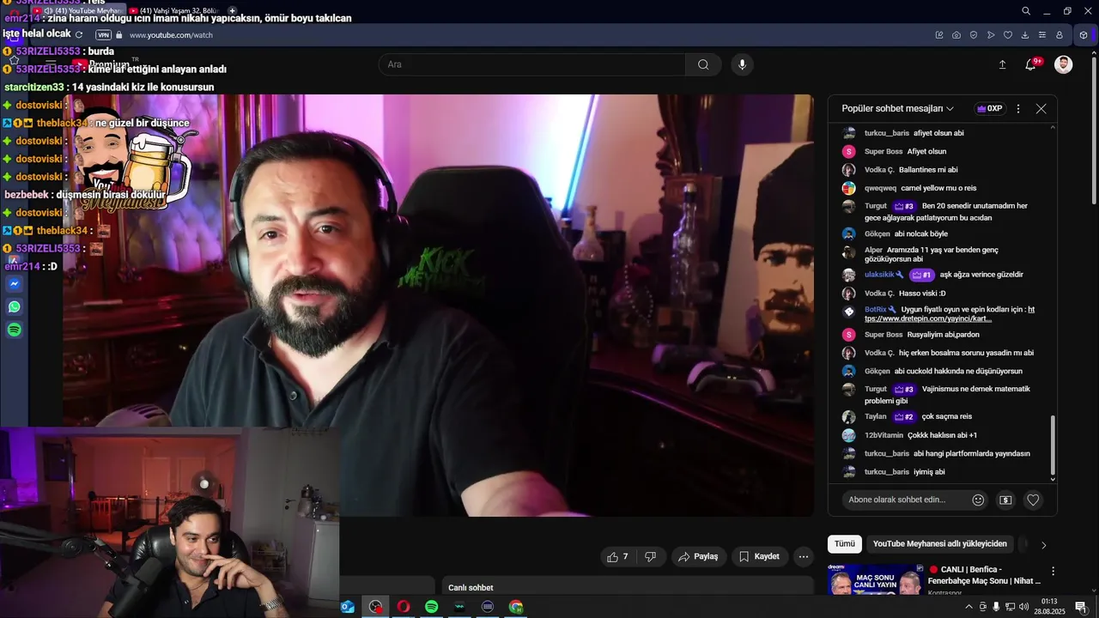Click the edit/compose icon in address bar
1099x618 pixels.
pos(939,35)
